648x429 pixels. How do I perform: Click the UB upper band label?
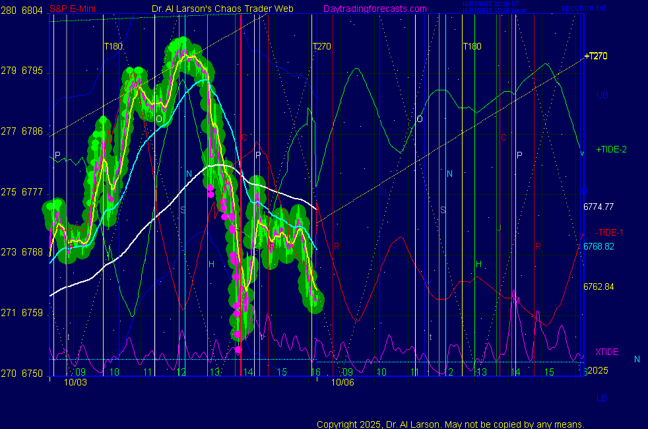[602, 95]
